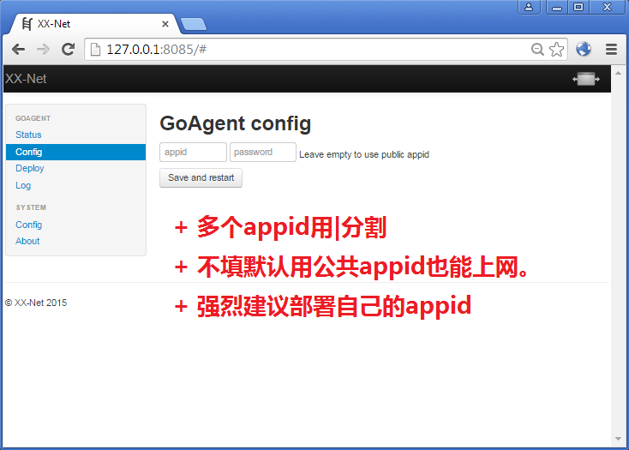Screen dimensions: 629x450
Task: Click the SYSTEM sidebar section header
Action: (x=31, y=207)
